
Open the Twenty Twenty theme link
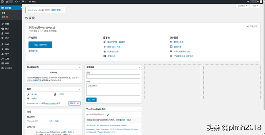(51, 103)
